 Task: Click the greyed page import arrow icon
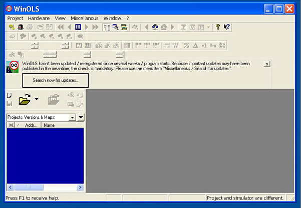(x=80, y=95)
